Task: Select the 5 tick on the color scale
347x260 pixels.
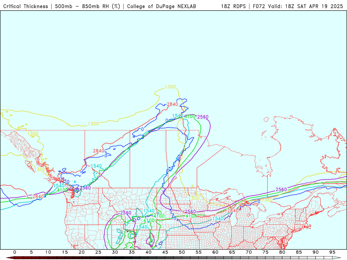Action: click(31, 252)
